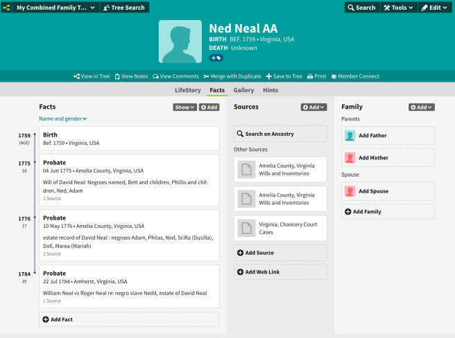Click the 1784 timeline marker
This screenshot has height=338, width=455.
tap(35, 273)
